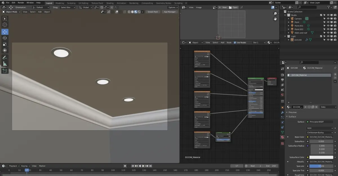The height and width of the screenshot is (176, 338).
Task: Click New in the image editor
Action: click(x=223, y=7)
